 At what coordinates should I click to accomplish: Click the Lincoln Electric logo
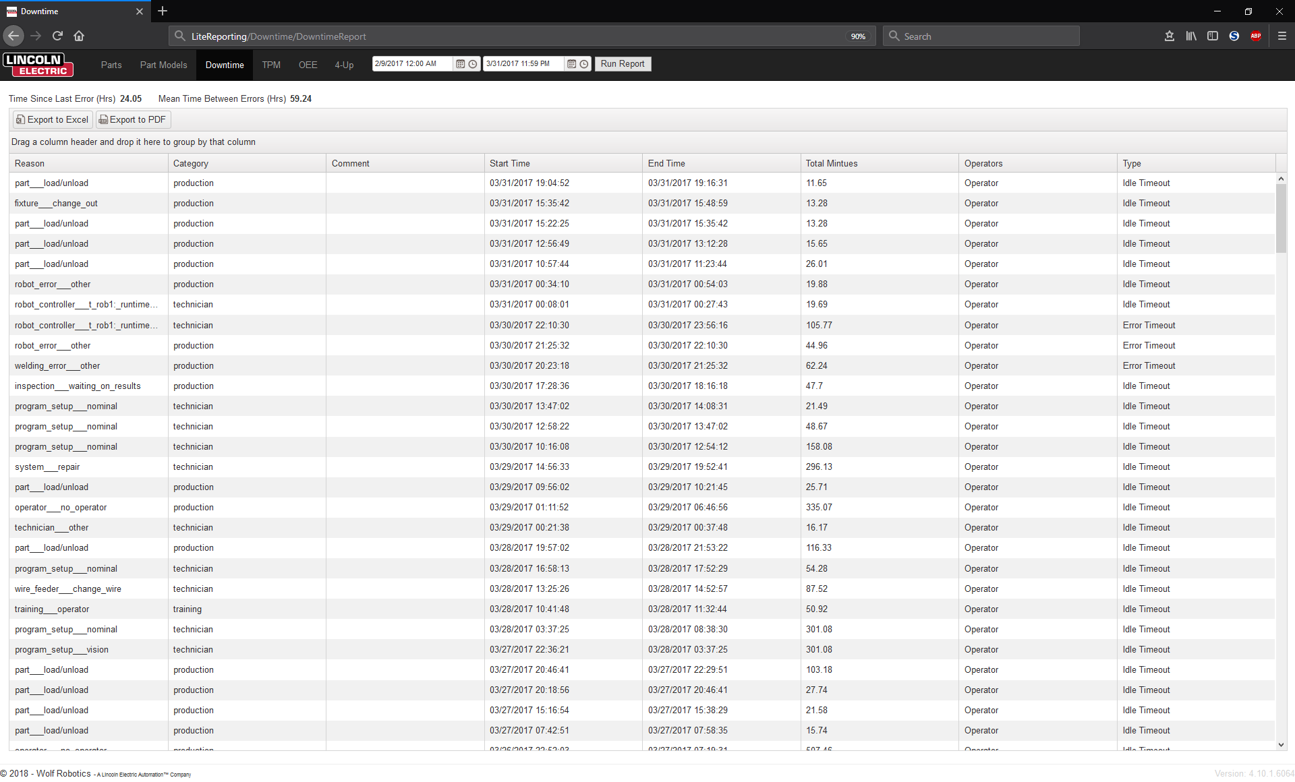point(38,65)
